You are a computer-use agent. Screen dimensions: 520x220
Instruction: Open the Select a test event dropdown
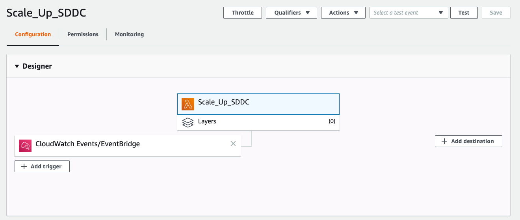point(409,13)
